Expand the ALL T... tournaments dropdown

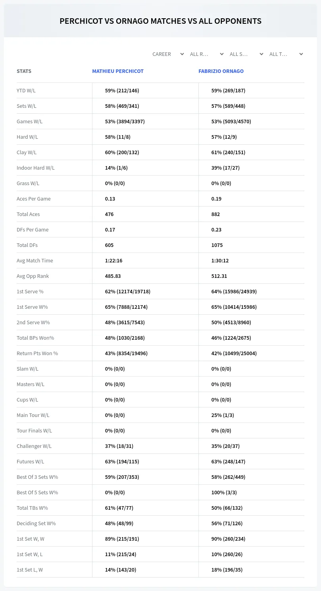pos(286,54)
